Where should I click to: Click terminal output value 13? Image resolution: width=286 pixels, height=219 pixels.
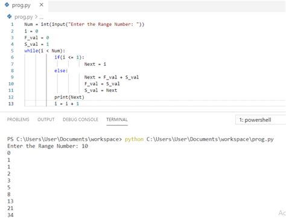tap(10, 202)
